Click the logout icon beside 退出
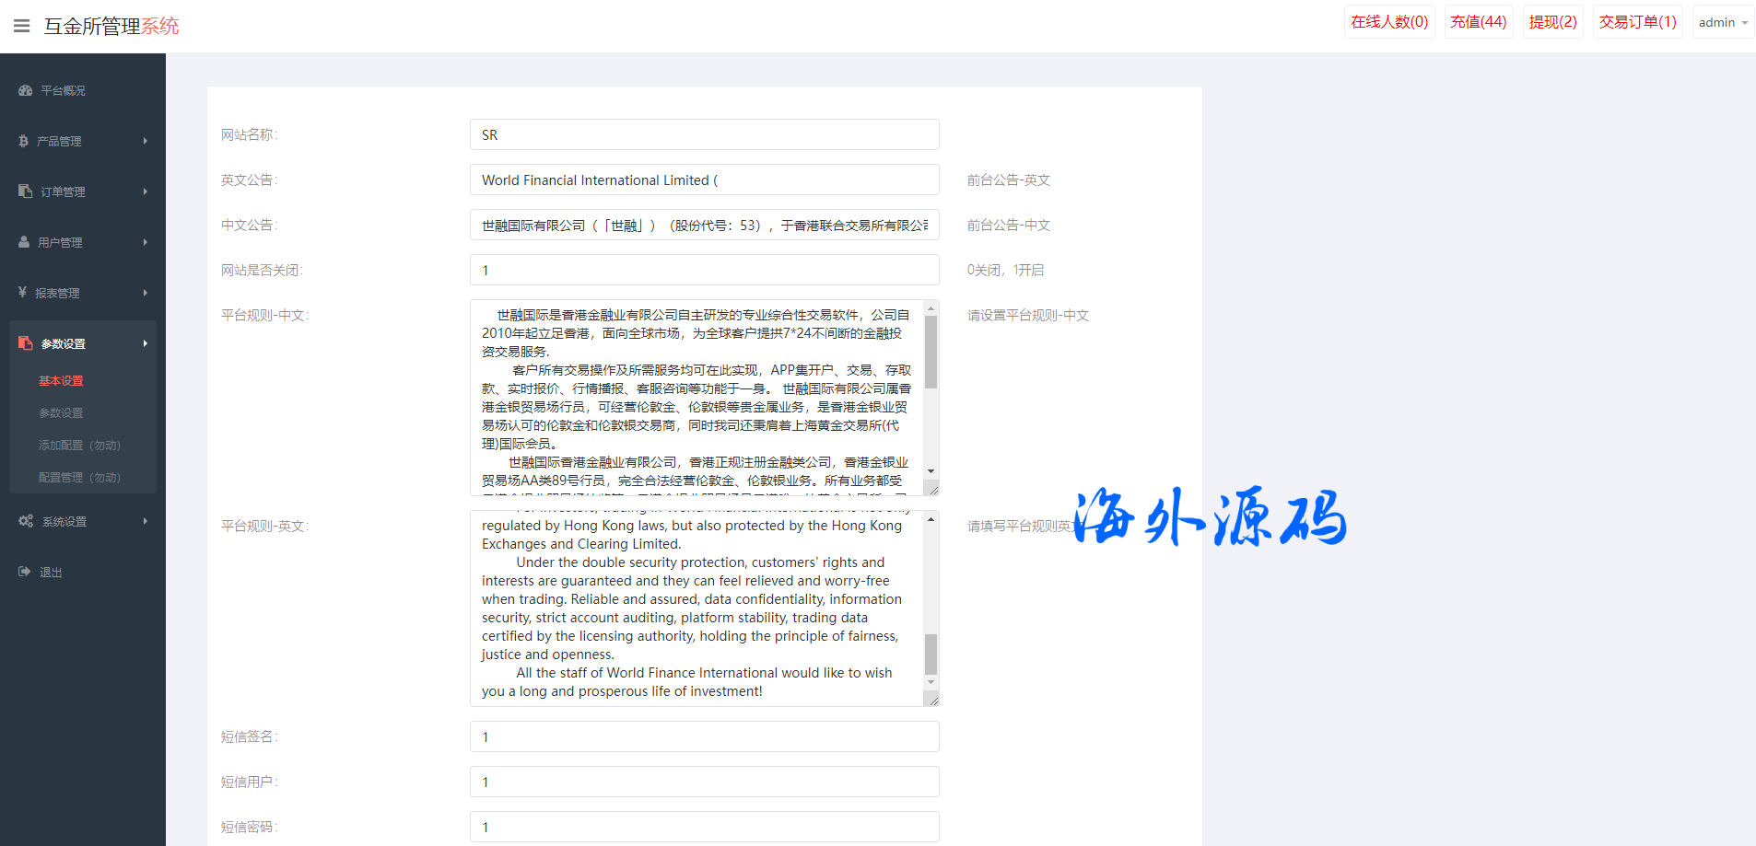The width and height of the screenshot is (1756, 846). pyautogui.click(x=25, y=572)
